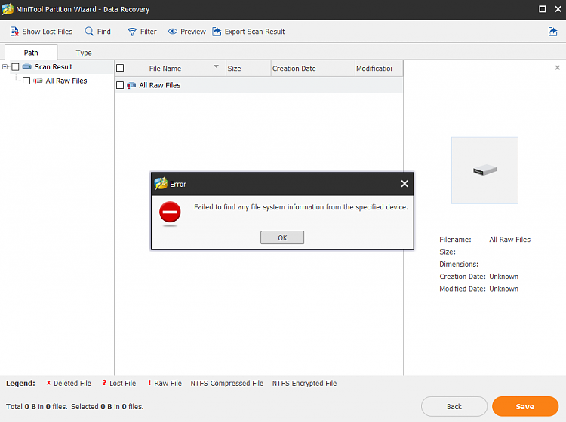566x422 pixels.
Task: Close the preview pane with small X
Action: (558, 67)
